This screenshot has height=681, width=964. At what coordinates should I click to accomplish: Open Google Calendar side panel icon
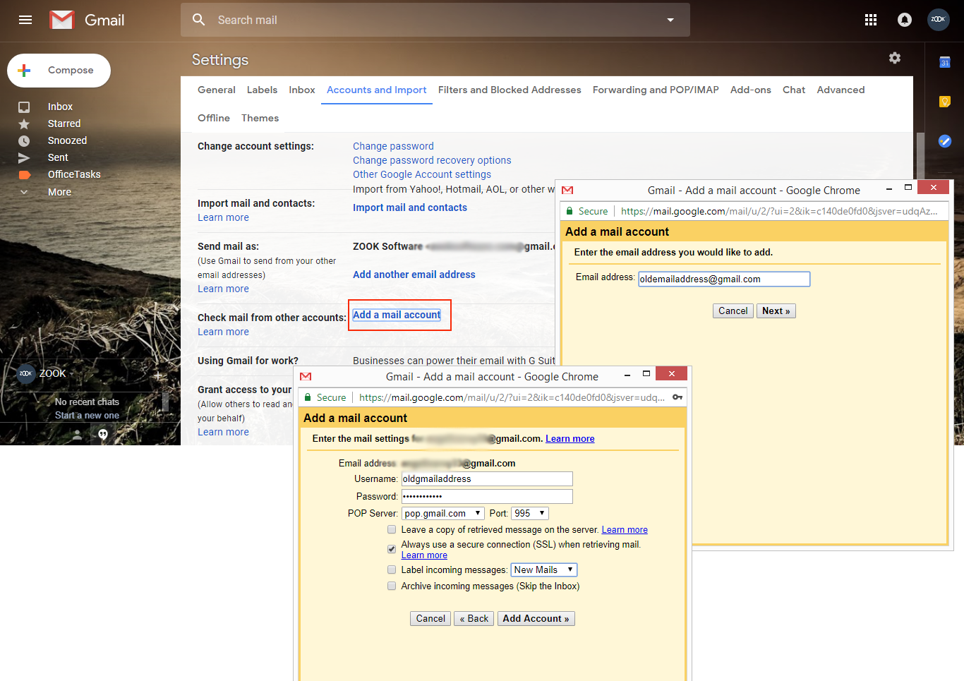pyautogui.click(x=945, y=62)
